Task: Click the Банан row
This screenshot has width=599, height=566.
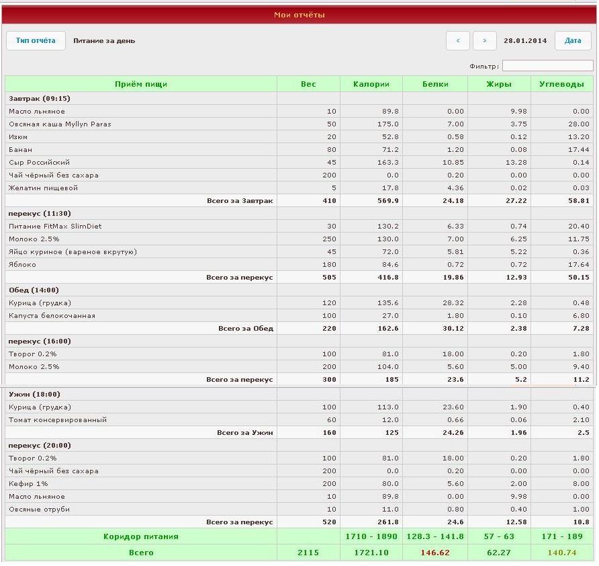Action: pyautogui.click(x=299, y=150)
